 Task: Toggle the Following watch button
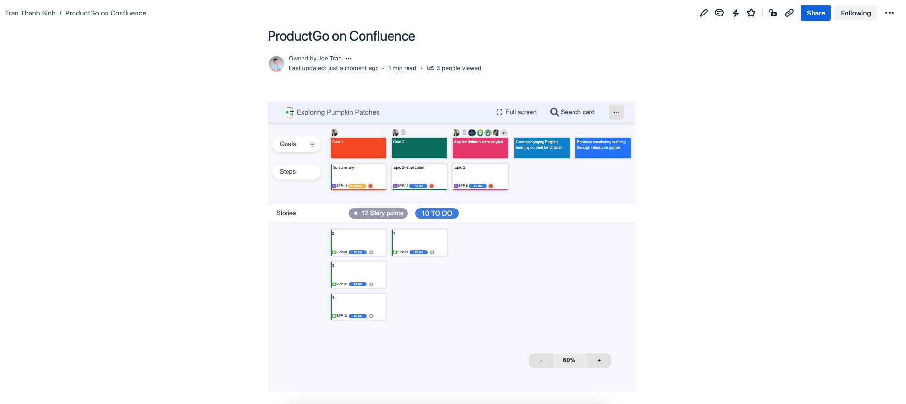[x=855, y=13]
